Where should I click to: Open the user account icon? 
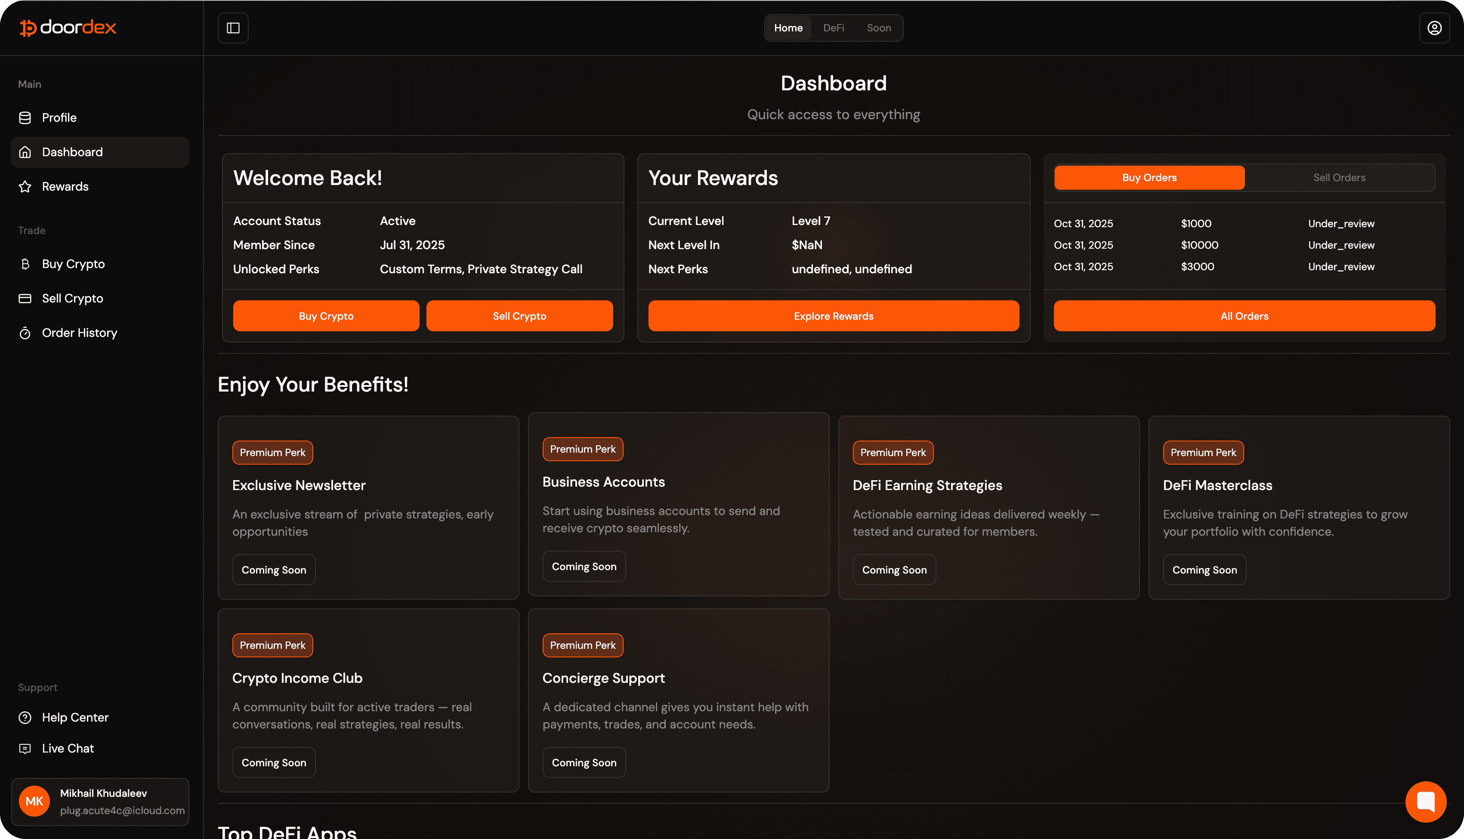point(1434,28)
